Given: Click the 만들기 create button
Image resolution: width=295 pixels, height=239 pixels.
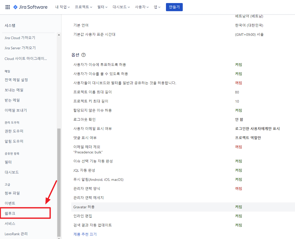Looking at the screenshot, I should (x=174, y=7).
